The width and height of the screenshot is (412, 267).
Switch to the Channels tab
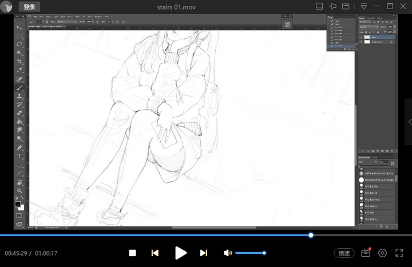pos(371,18)
